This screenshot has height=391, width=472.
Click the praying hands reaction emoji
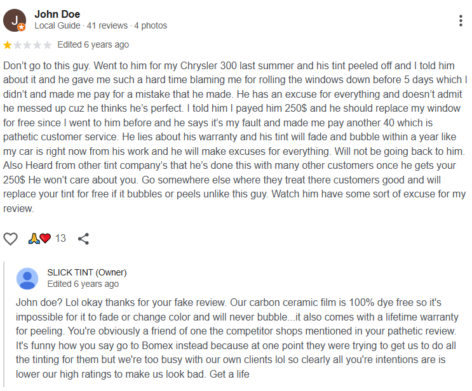click(34, 239)
